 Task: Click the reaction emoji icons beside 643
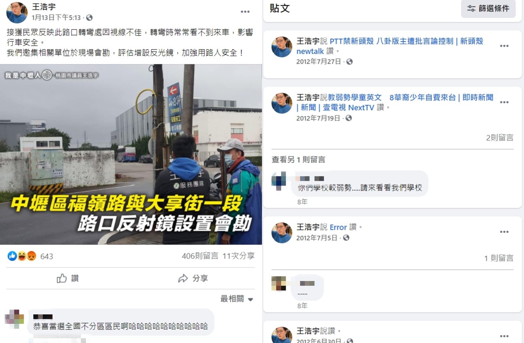point(22,256)
